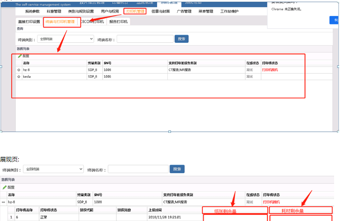Expand the keda terminal row
The width and height of the screenshot is (340, 221).
19,77
